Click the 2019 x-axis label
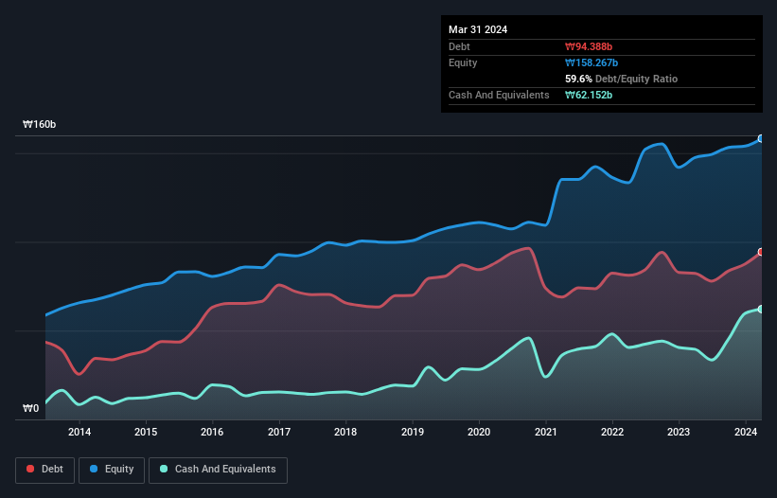 click(x=413, y=432)
